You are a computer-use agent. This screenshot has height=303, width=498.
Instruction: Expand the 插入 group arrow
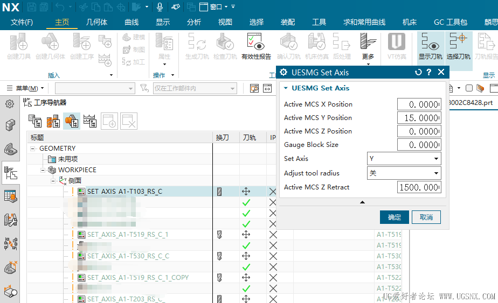click(111, 75)
